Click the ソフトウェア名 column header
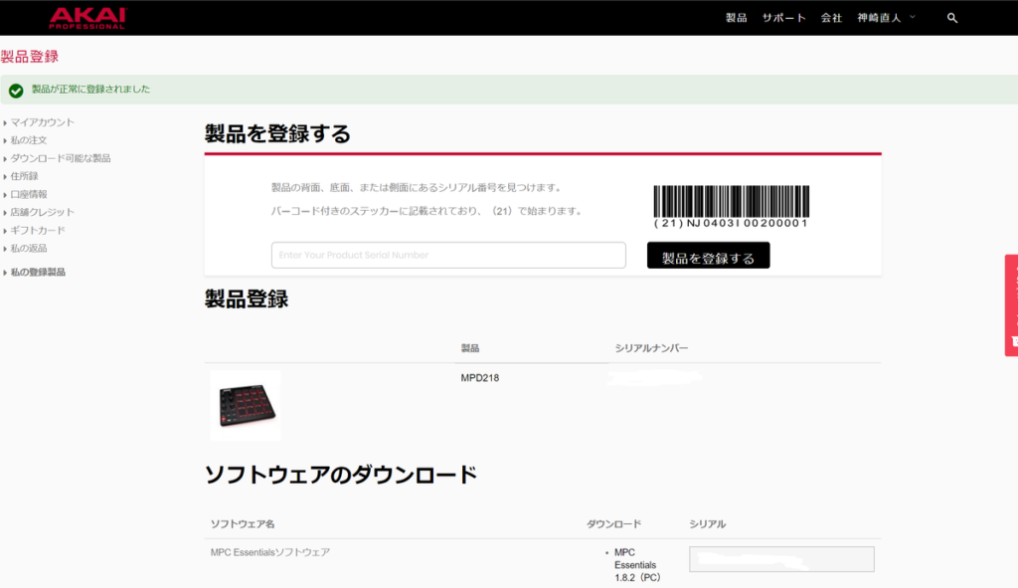This screenshot has height=588, width=1018. click(243, 523)
